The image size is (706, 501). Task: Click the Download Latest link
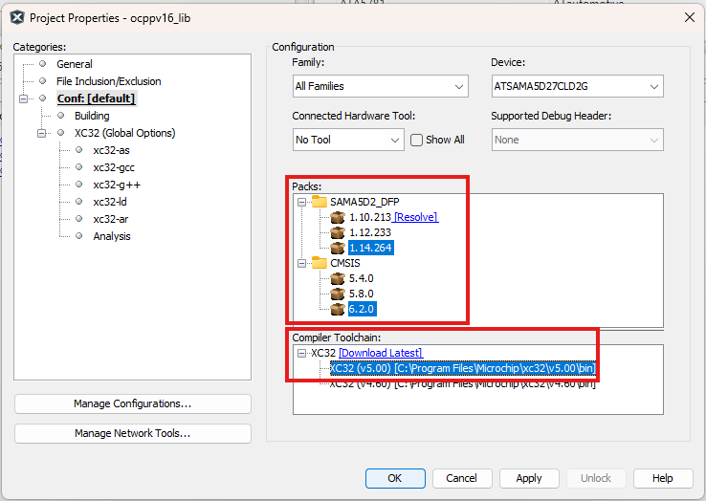pyautogui.click(x=381, y=353)
